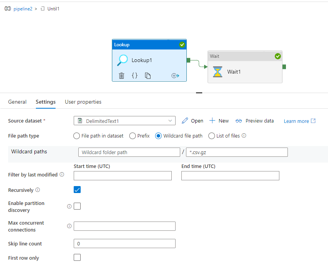Open DelimitedText1 using the pencil icon
This screenshot has width=328, height=272.
(x=184, y=120)
